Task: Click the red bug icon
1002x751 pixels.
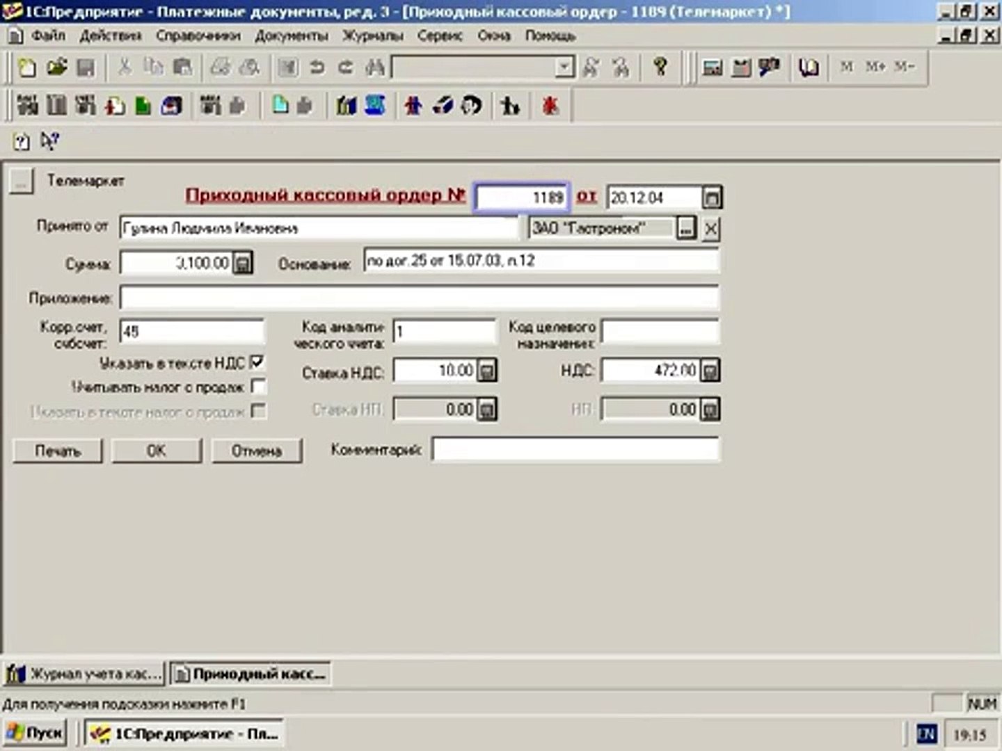Action: click(x=550, y=106)
